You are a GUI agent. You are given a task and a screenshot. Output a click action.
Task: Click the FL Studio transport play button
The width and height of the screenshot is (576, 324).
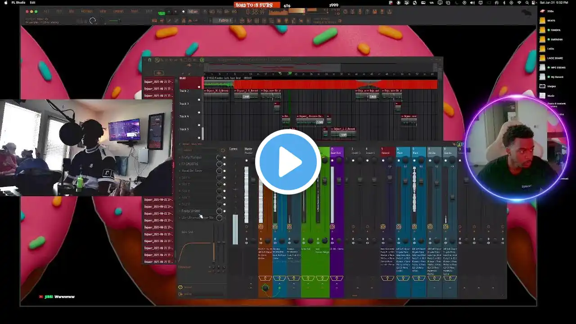click(169, 12)
